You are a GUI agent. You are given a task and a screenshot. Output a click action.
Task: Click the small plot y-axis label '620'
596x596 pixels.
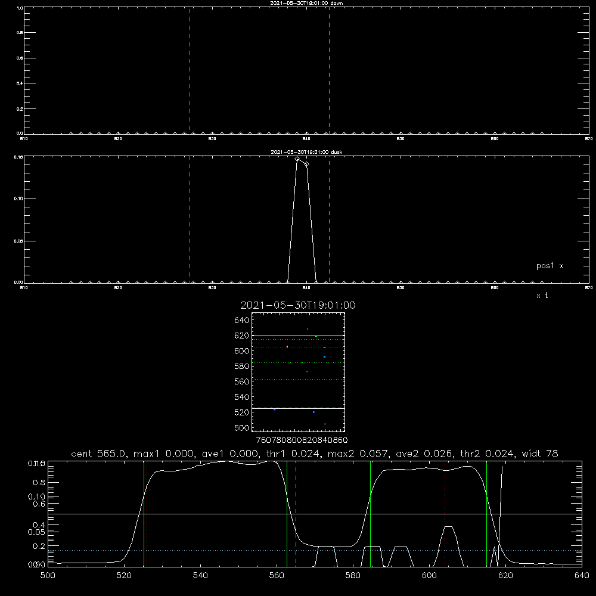(242, 336)
